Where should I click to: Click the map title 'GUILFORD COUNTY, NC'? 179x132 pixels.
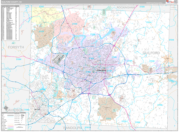[x=12, y=2]
